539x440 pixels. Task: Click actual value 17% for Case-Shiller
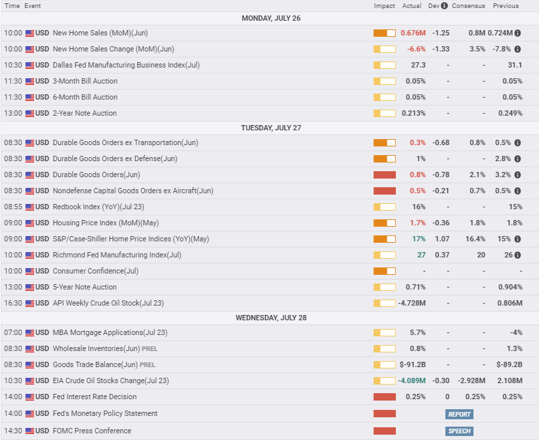[419, 239]
